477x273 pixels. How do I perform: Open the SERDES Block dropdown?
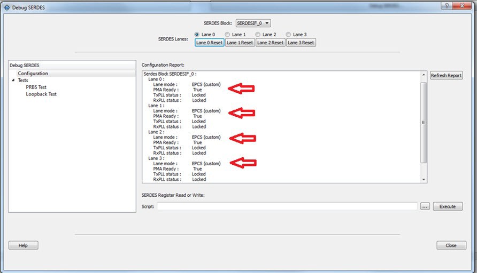[x=253, y=23]
